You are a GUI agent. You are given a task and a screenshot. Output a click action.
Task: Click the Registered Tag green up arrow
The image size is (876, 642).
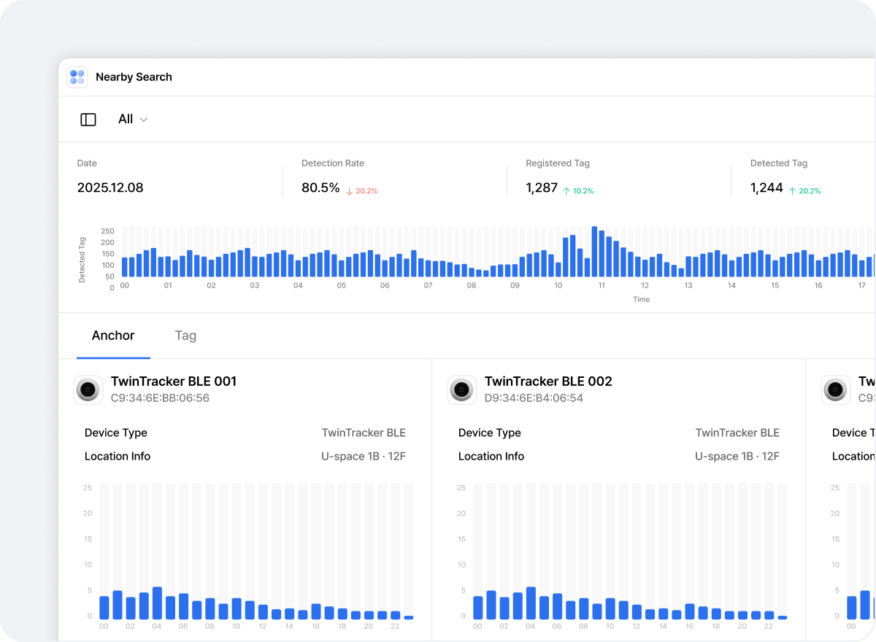point(566,191)
